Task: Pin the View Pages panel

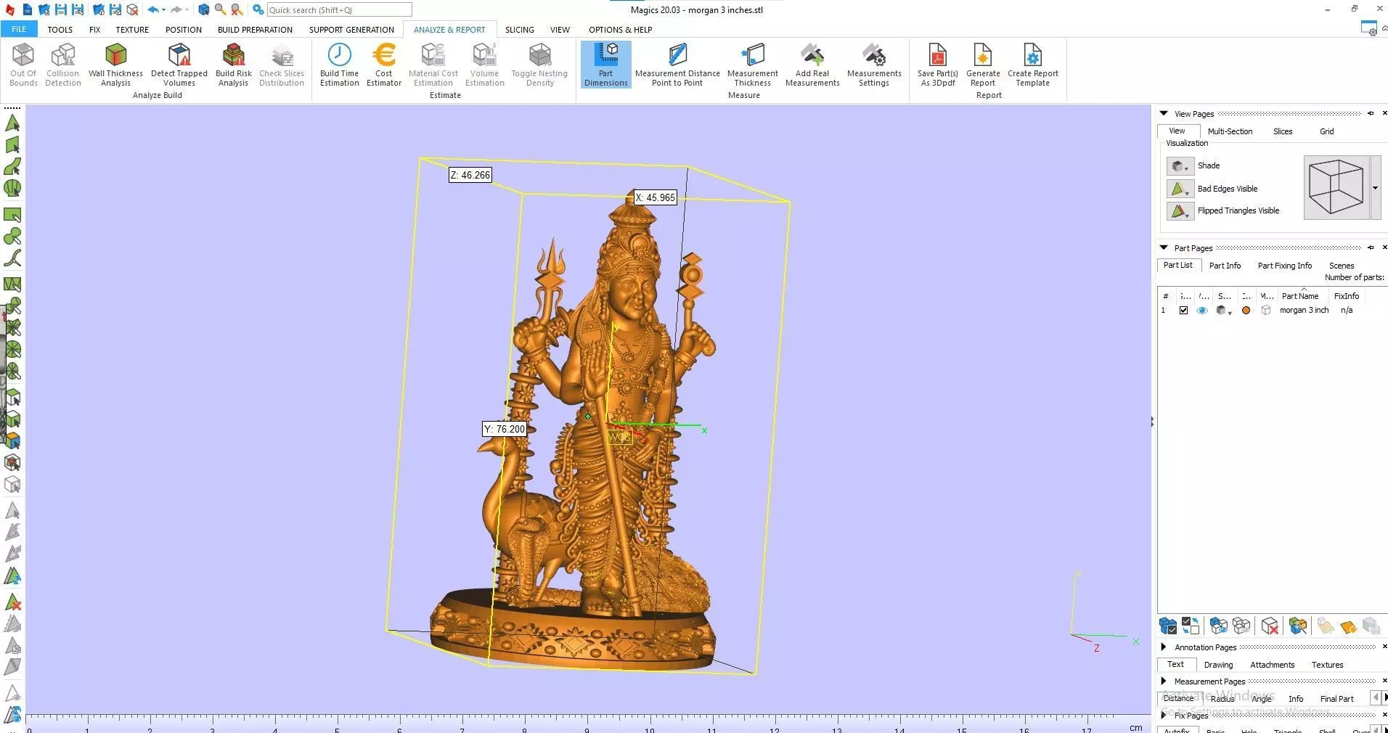Action: [1371, 113]
